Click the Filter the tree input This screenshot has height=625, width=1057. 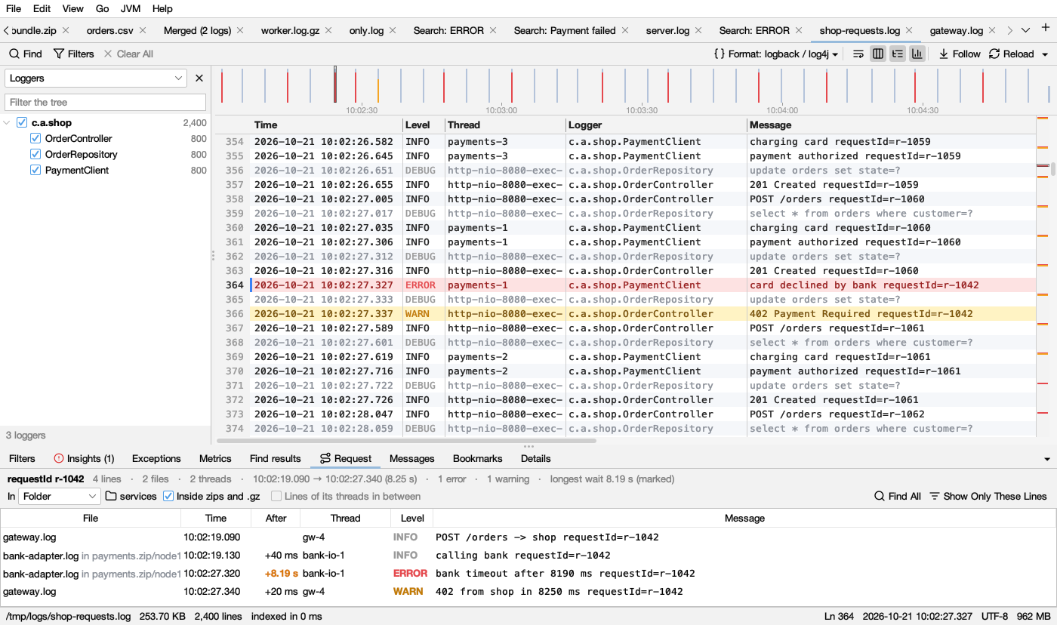pos(105,102)
